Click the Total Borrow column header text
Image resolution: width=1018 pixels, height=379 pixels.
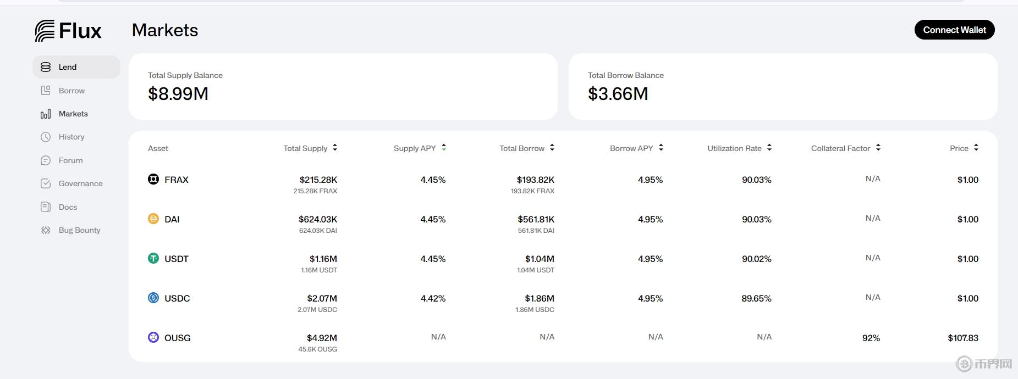tap(522, 148)
